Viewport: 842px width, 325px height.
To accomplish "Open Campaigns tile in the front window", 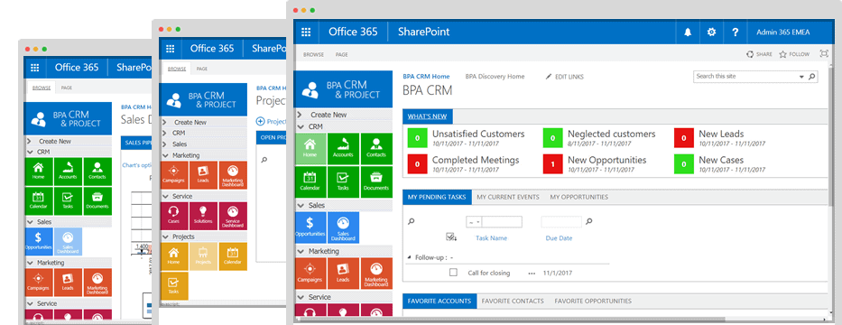I will (x=310, y=273).
